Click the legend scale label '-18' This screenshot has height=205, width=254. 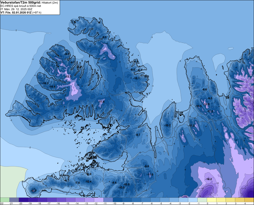pos(39,203)
